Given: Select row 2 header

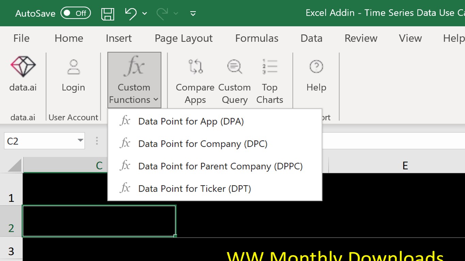Looking at the screenshot, I should (11, 221).
